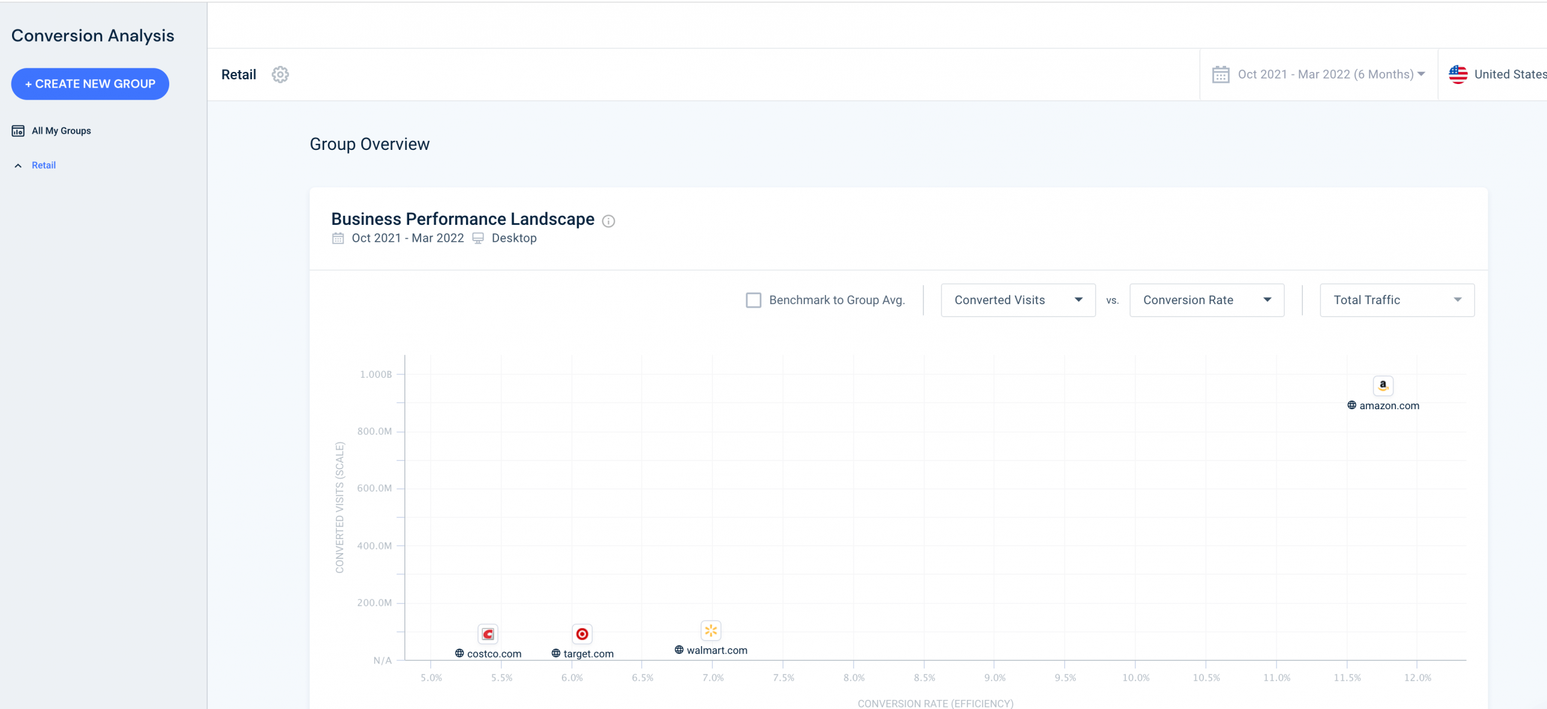Click the CREATE NEW GROUP button
This screenshot has width=1547, height=709.
pos(90,83)
